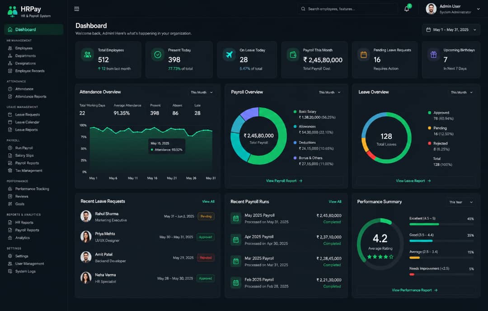Click the On Leave Today airplane icon

[x=230, y=55]
